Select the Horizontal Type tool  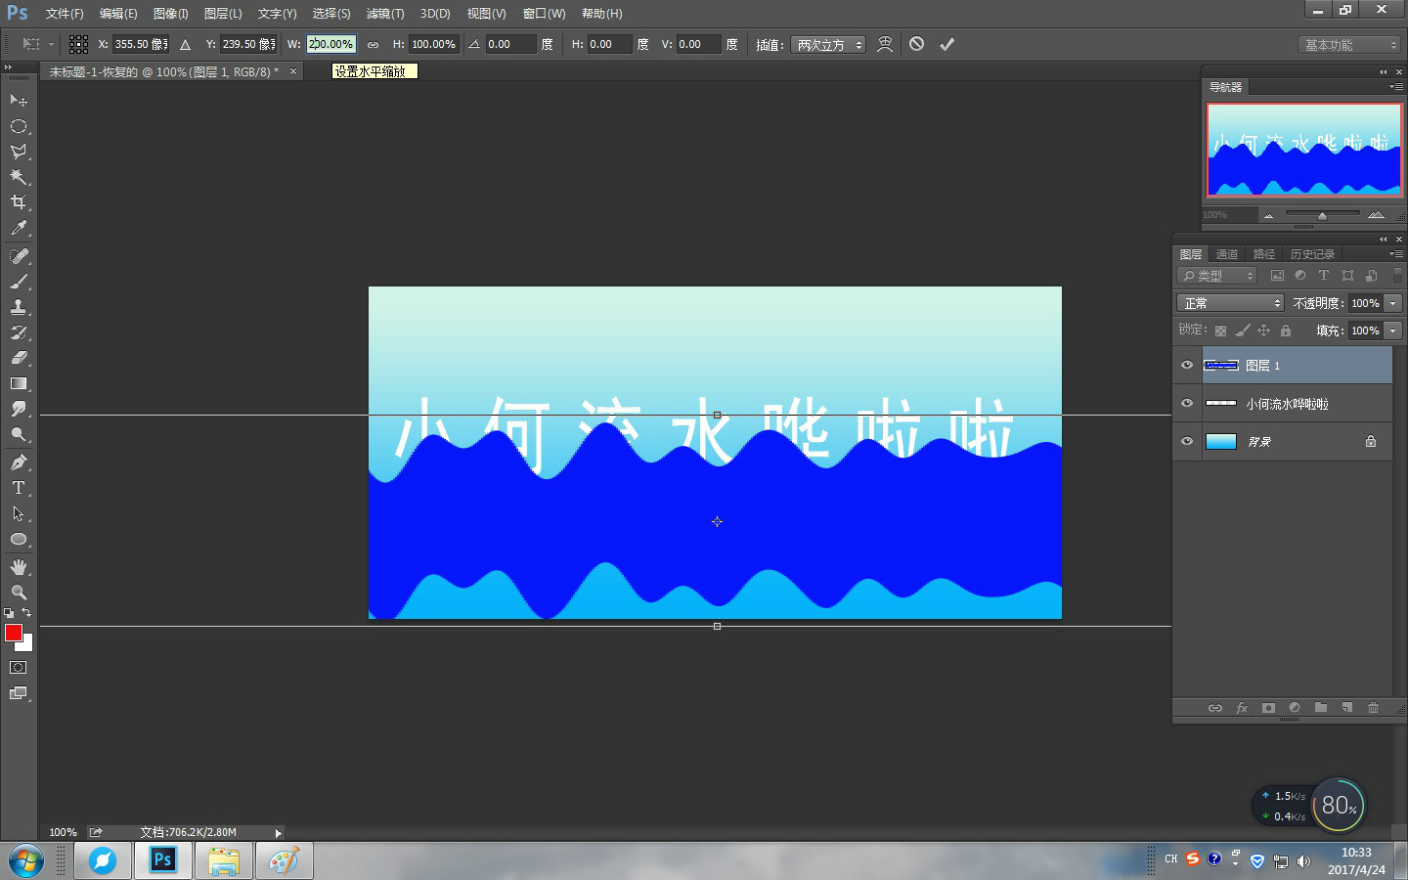point(19,488)
